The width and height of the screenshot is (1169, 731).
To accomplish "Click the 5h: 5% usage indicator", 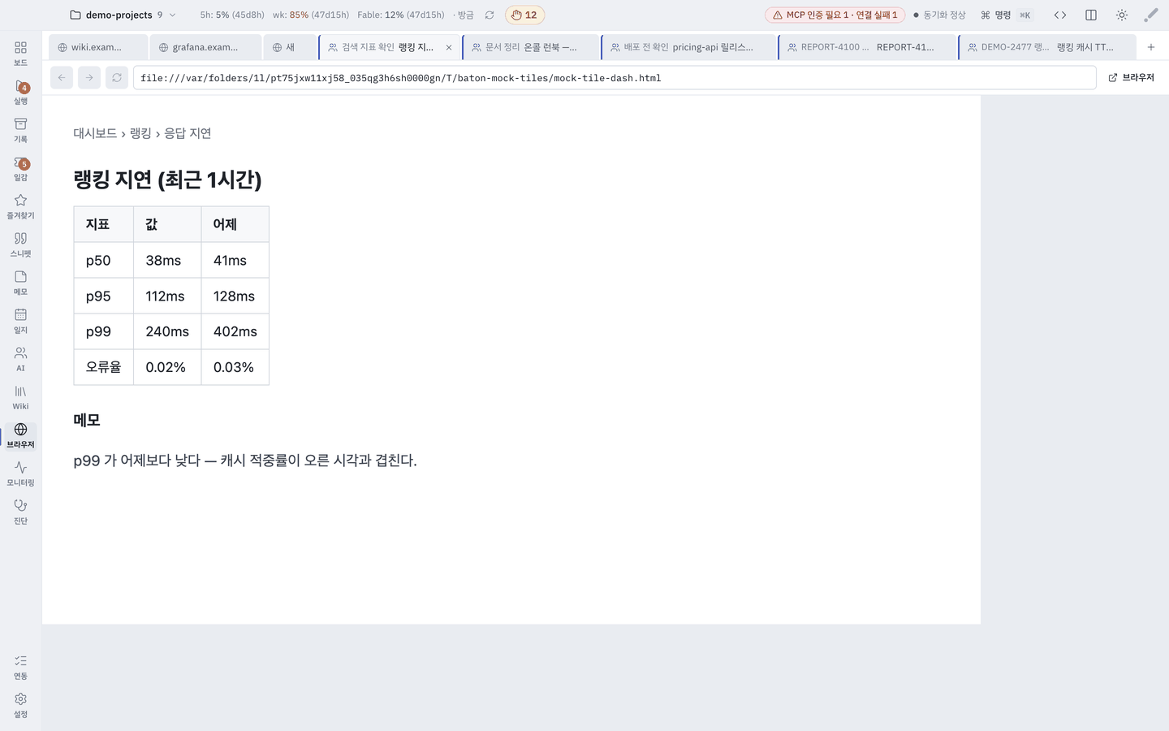I will point(232,15).
